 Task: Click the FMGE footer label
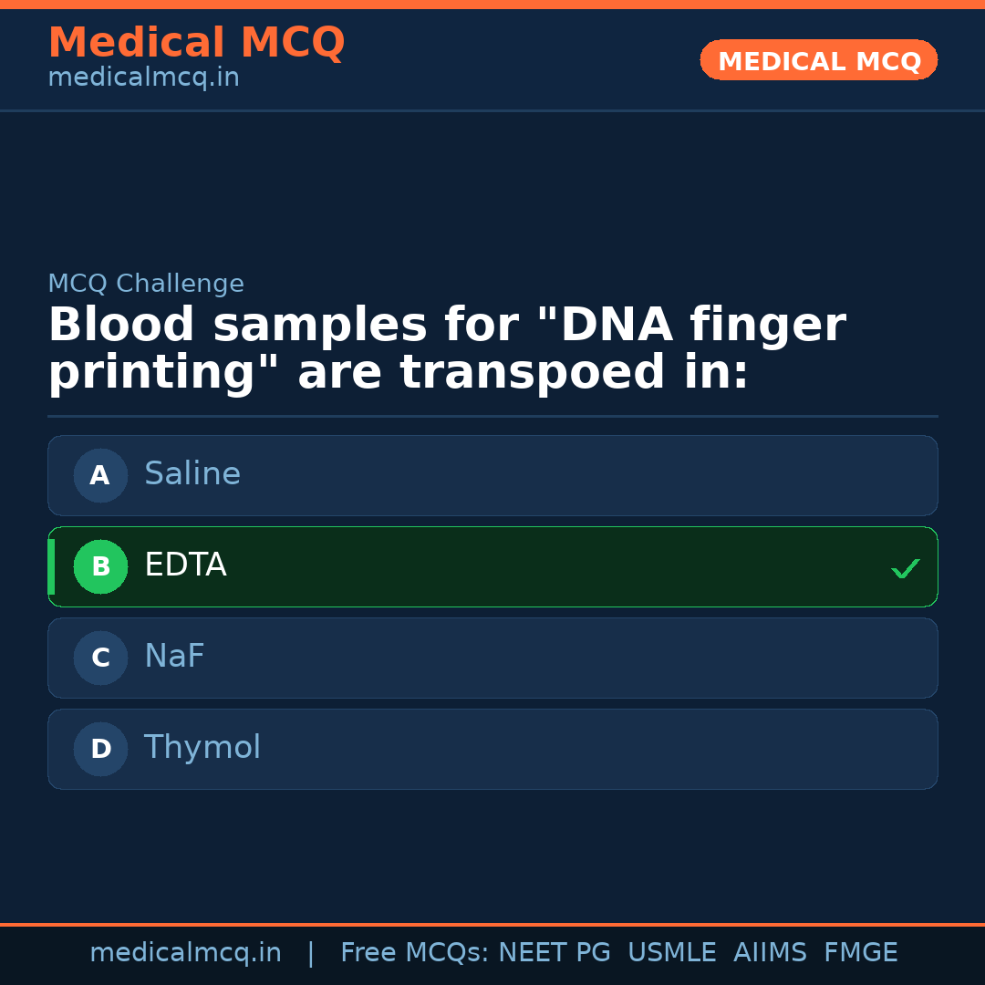860,953
